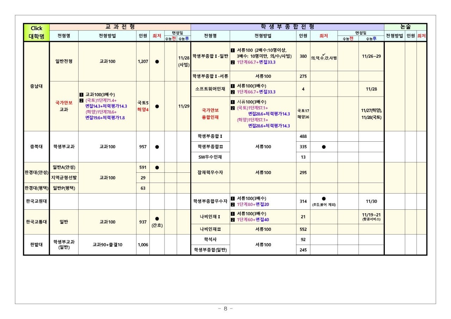The width and height of the screenshot is (451, 319).
Task: Click the 일반A(안성) cell
Action: pyautogui.click(x=64, y=167)
